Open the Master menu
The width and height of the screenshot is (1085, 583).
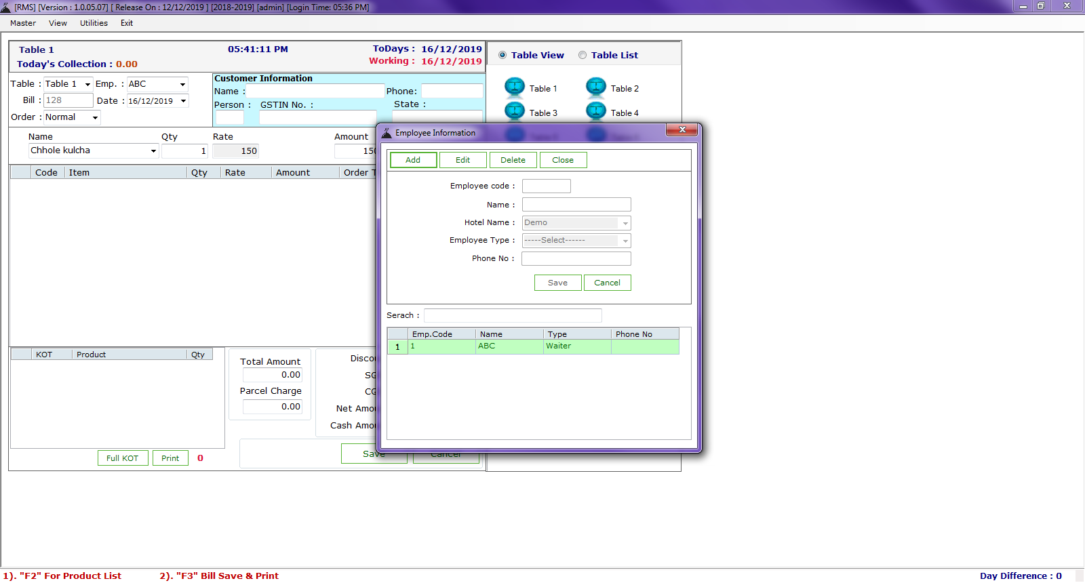[23, 23]
